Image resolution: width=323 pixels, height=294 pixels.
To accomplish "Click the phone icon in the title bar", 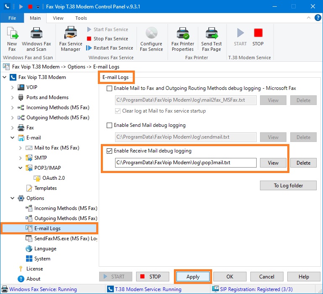I will click(7, 7).
